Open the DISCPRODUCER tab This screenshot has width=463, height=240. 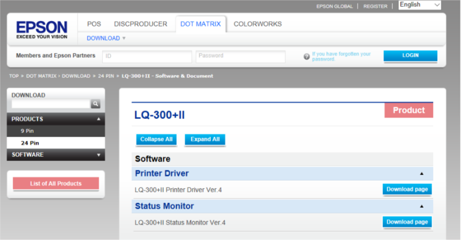pyautogui.click(x=140, y=24)
